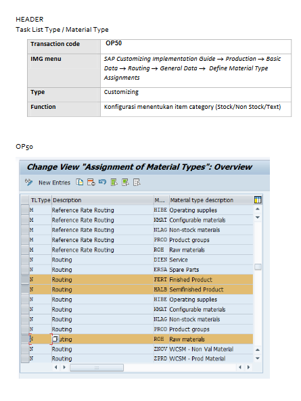Click the Delete entry icon
Viewport: 301px width, 401px height.
coord(91,182)
